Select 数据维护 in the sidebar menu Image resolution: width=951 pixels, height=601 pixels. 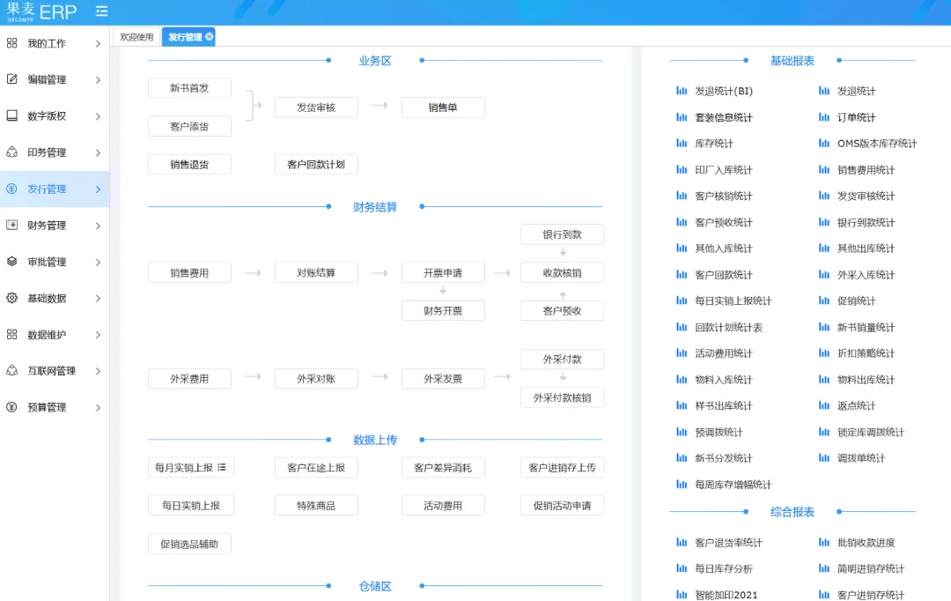tap(47, 335)
